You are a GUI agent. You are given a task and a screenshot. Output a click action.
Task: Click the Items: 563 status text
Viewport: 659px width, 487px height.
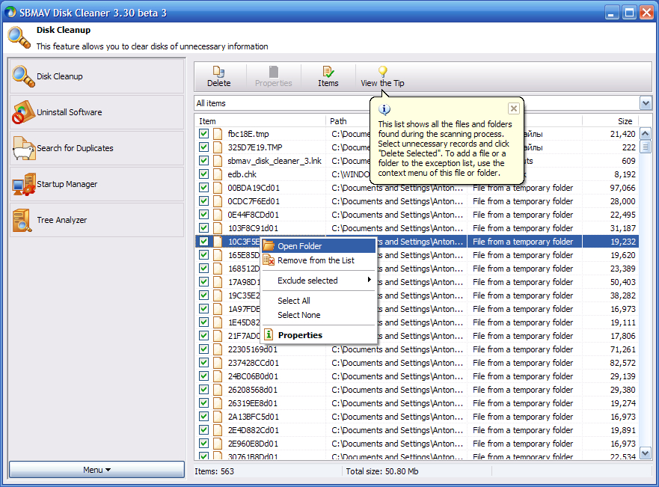tap(215, 471)
